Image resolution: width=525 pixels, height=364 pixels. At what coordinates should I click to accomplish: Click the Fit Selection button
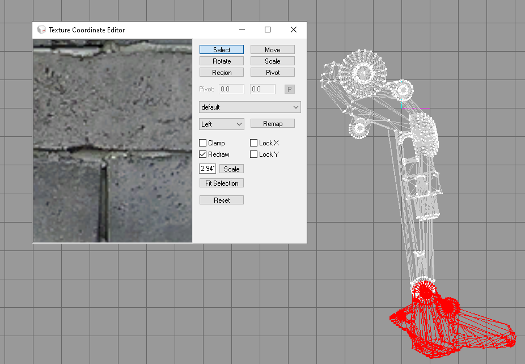(x=222, y=183)
